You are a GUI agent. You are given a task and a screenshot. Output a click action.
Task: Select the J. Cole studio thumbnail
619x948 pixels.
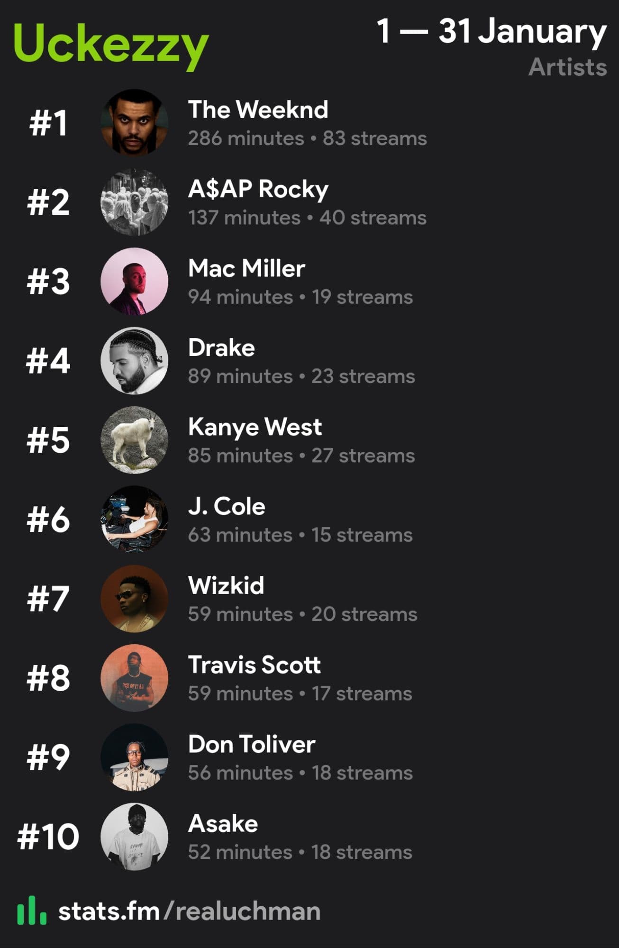point(134,519)
